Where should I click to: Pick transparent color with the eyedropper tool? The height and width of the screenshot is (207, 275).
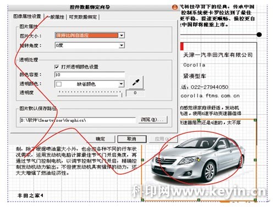click(x=136, y=82)
